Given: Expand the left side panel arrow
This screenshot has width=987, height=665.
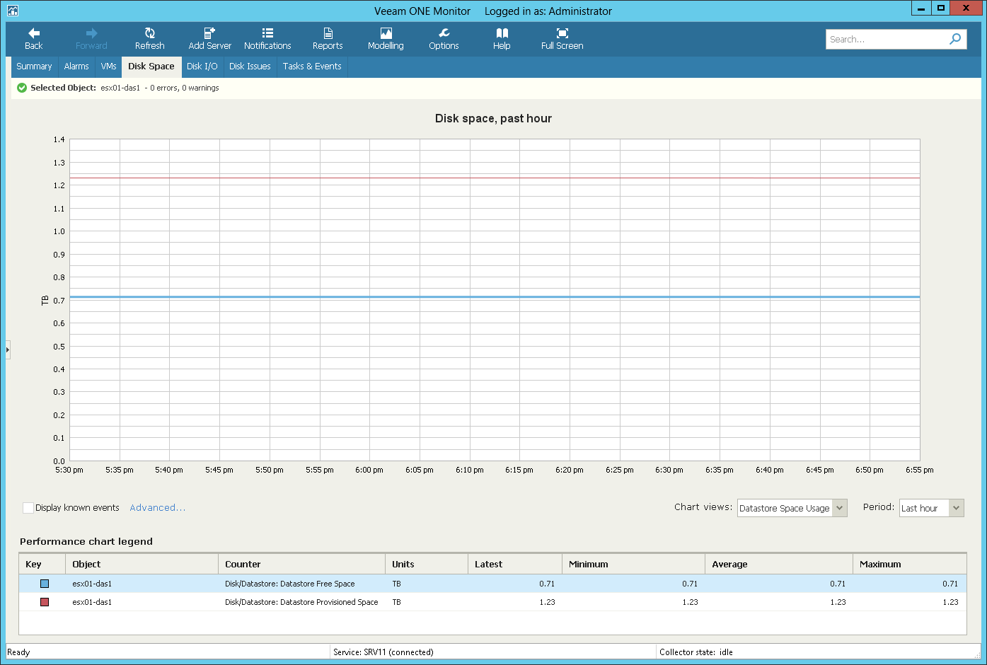Looking at the screenshot, I should coord(8,349).
